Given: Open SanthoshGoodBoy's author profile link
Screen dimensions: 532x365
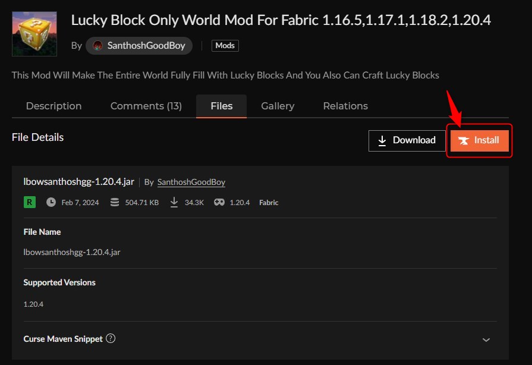Looking at the screenshot, I should [191, 182].
